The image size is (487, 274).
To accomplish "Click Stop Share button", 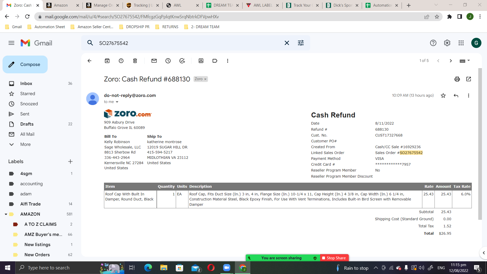I will tap(334, 258).
